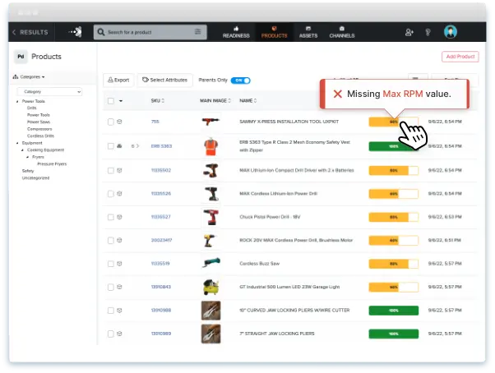Select Pressure Fryers category
The width and height of the screenshot is (495, 373).
[52, 164]
